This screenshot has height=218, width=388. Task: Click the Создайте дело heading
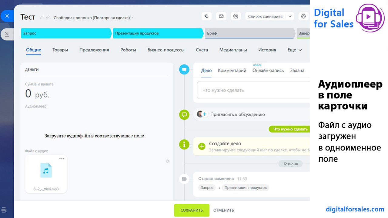click(x=225, y=144)
